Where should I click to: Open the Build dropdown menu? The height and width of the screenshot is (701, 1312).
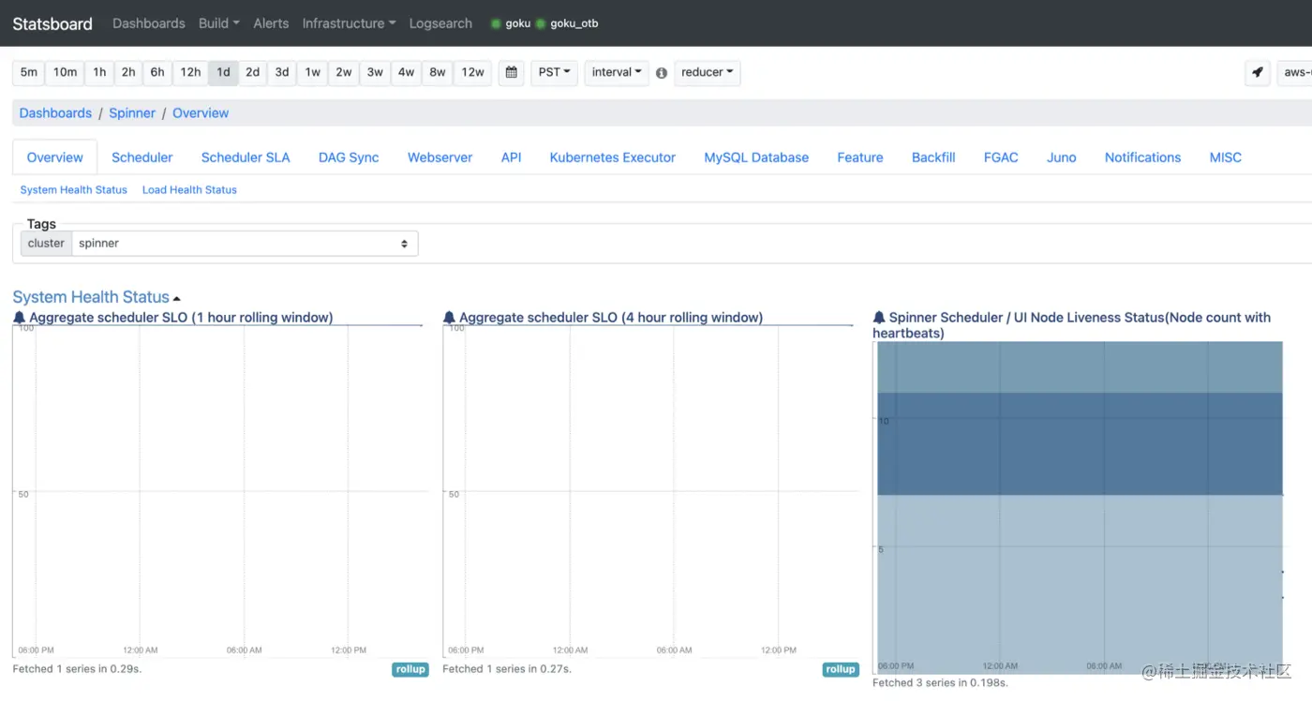click(x=219, y=23)
